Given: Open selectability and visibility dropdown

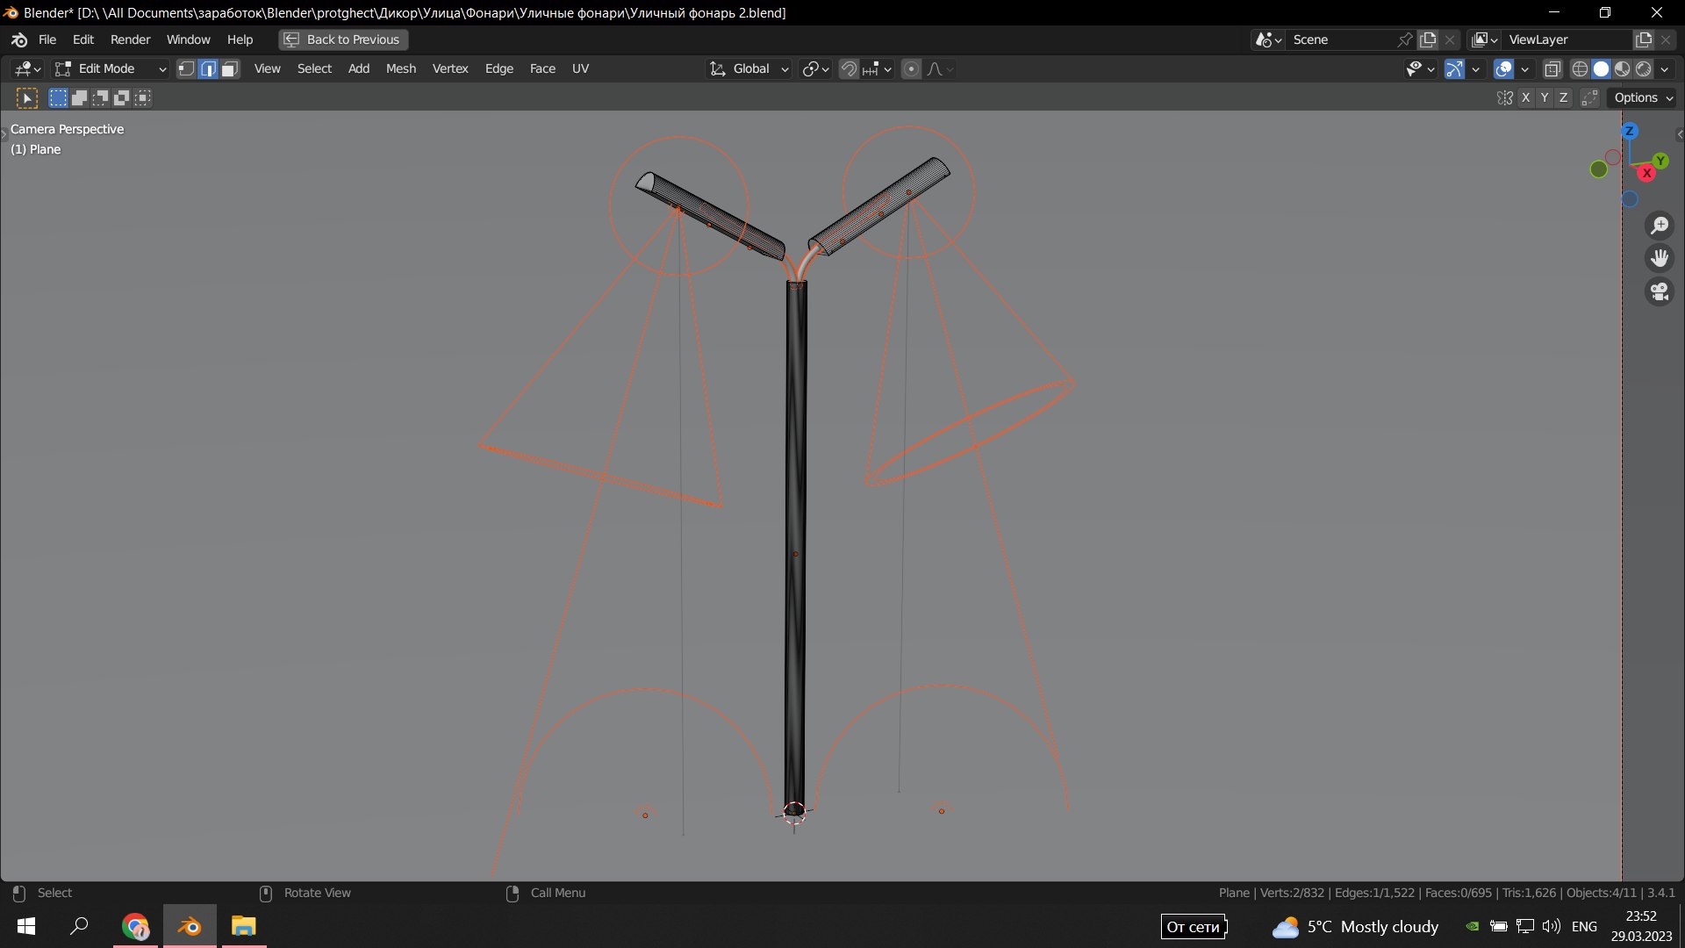Looking at the screenshot, I should point(1419,68).
